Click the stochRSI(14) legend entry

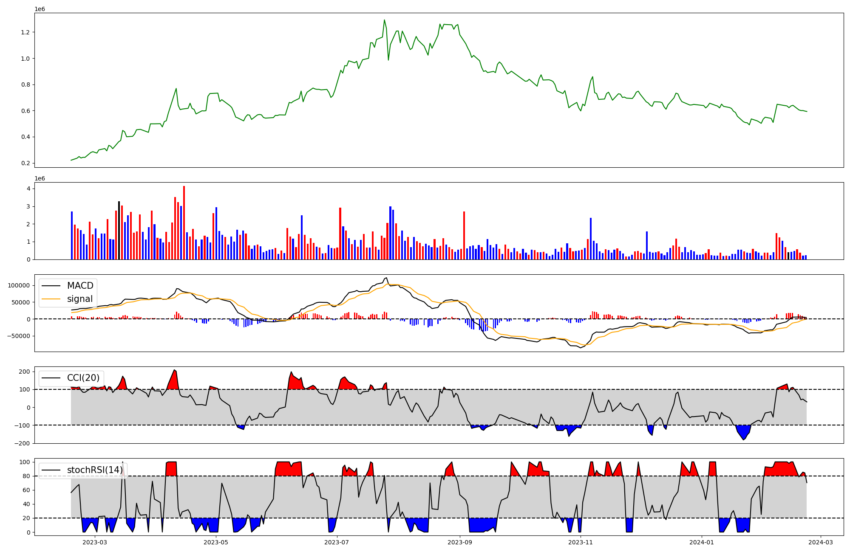[x=94, y=470]
